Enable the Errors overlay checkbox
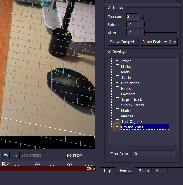The width and height of the screenshot is (183, 185). pyautogui.click(x=117, y=88)
